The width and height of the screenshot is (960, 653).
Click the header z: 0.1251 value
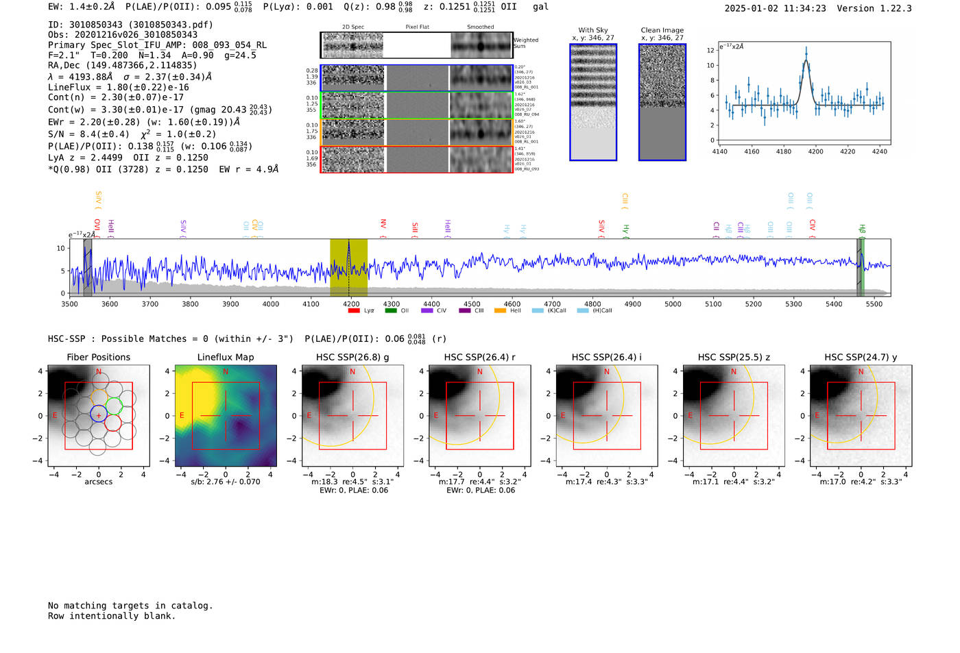(459, 7)
